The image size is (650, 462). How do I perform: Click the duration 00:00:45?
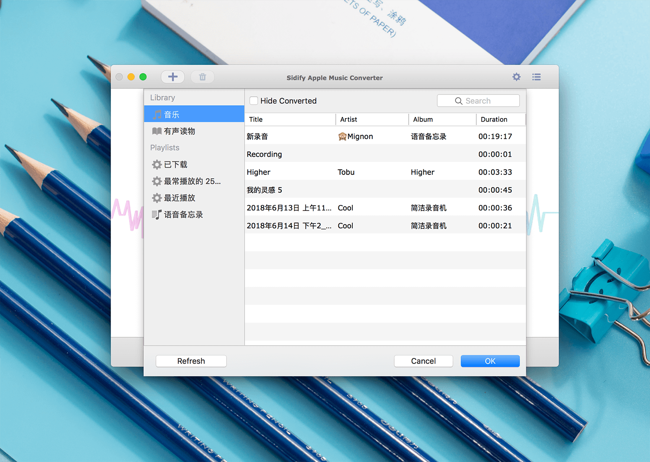[x=495, y=190]
